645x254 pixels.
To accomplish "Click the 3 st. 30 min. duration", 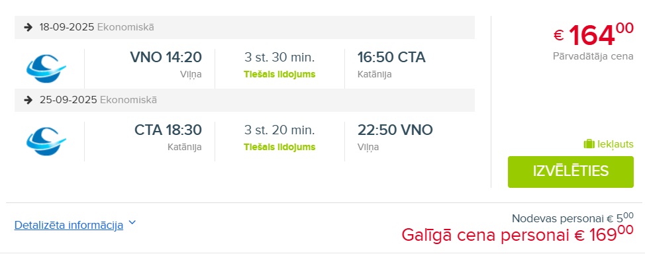I will [279, 58].
